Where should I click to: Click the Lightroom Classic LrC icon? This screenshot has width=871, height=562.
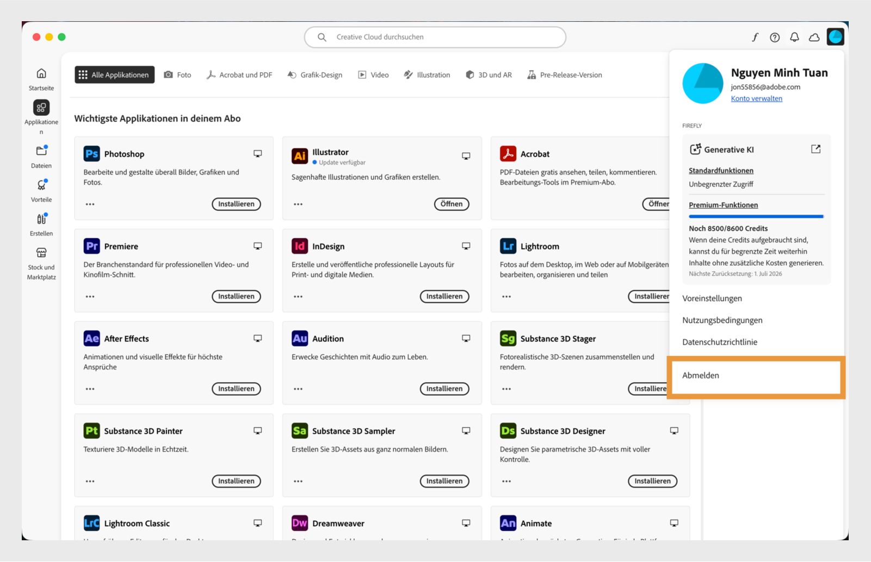click(x=92, y=523)
